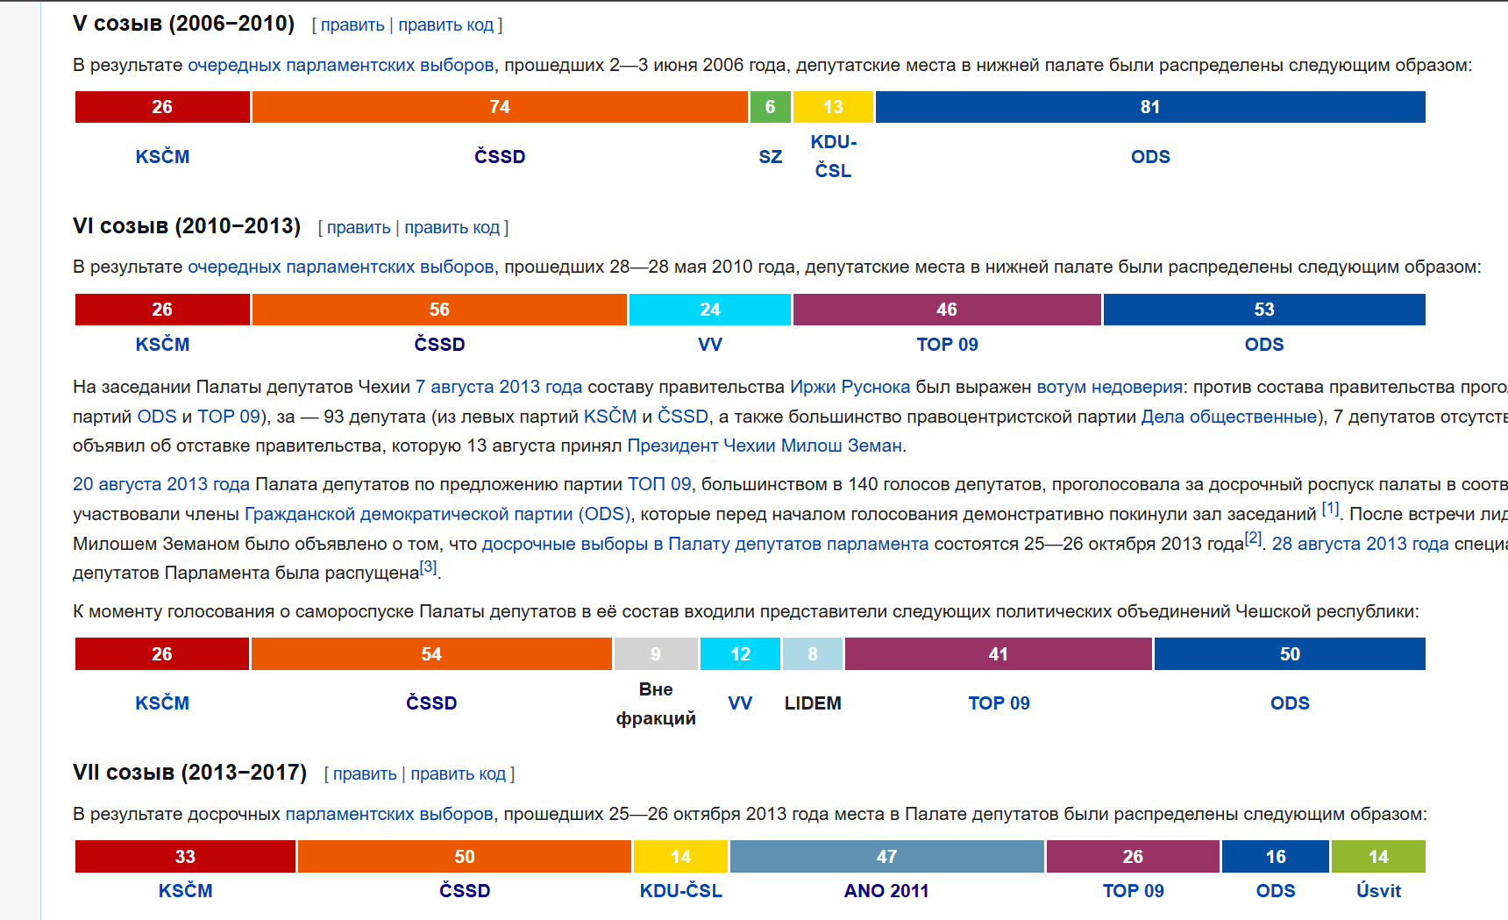The width and height of the screenshot is (1508, 920).
Task: Open inline 'TOP 09' link in paragraph
Action: point(229,417)
